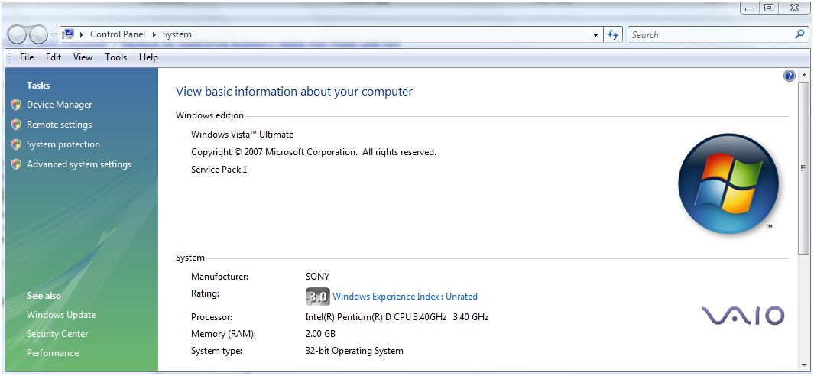814x376 pixels.
Task: Open the Tools menu
Action: tap(115, 57)
